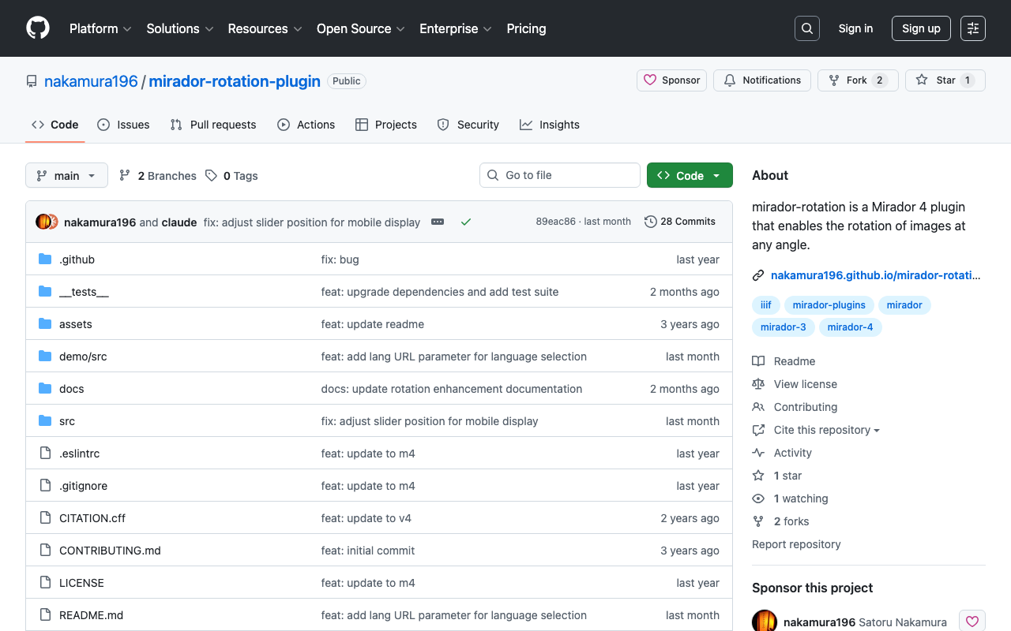Toggle Notifications for this repository
Screen dimensions: 1011x631
point(761,80)
